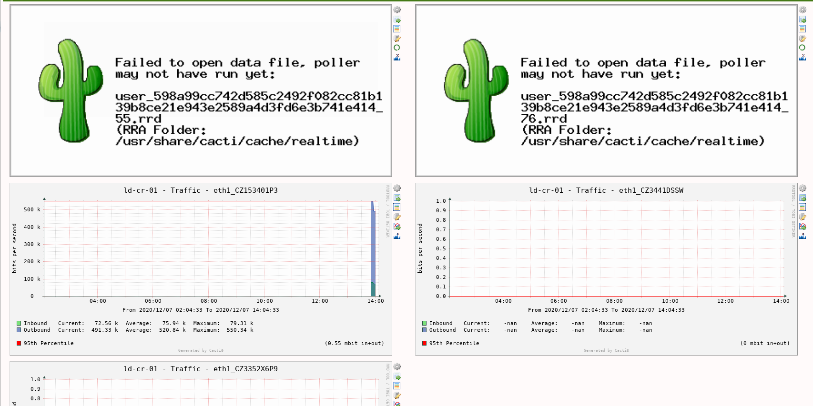Open gear menu for eth1_CZ3352X6P9 graph
The image size is (813, 406).
[397, 366]
